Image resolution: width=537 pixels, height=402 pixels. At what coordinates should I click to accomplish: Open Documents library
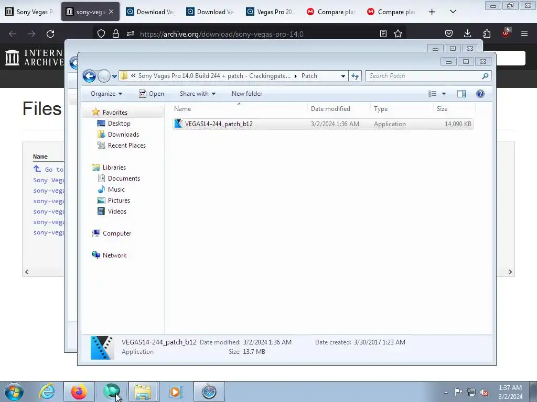click(x=124, y=178)
